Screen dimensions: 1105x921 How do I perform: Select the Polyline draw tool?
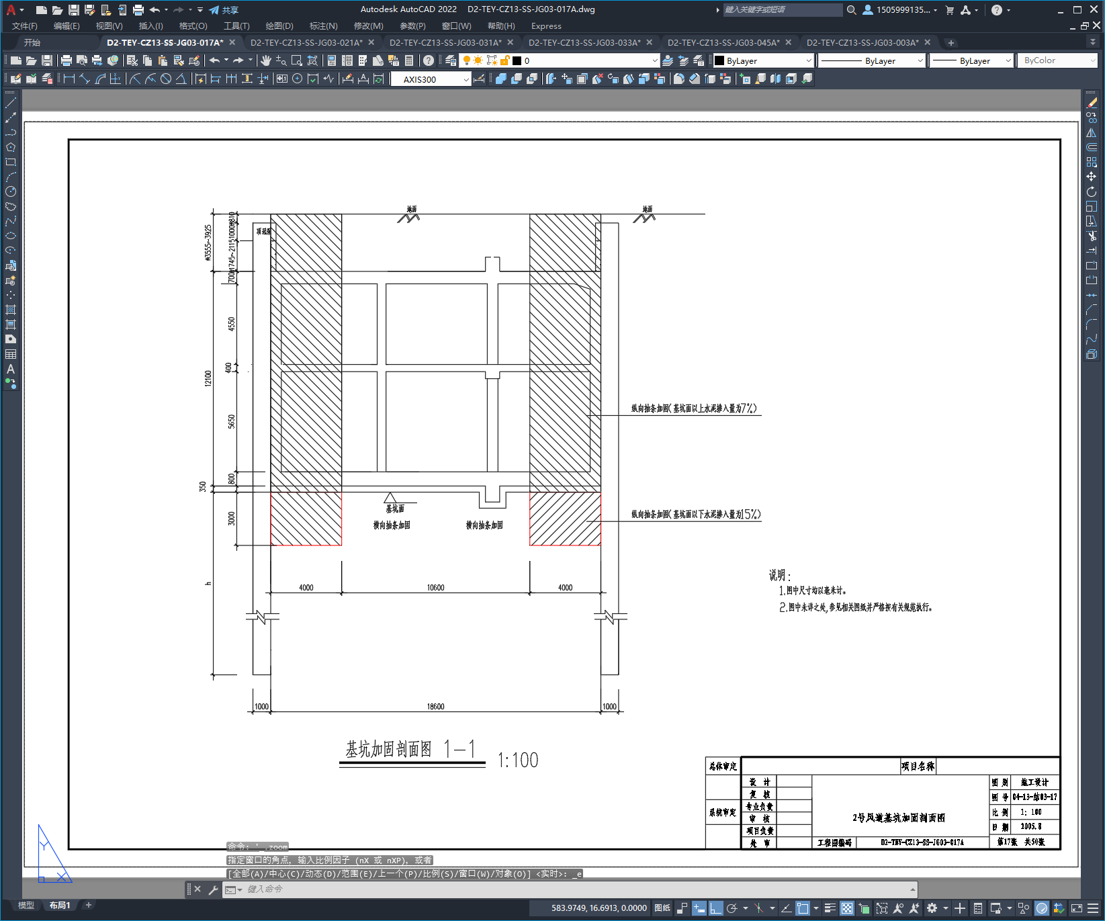[x=10, y=132]
